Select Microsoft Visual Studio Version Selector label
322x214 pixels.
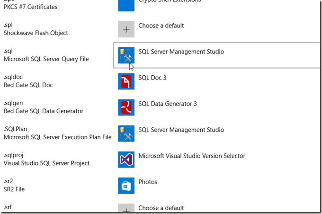192,156
